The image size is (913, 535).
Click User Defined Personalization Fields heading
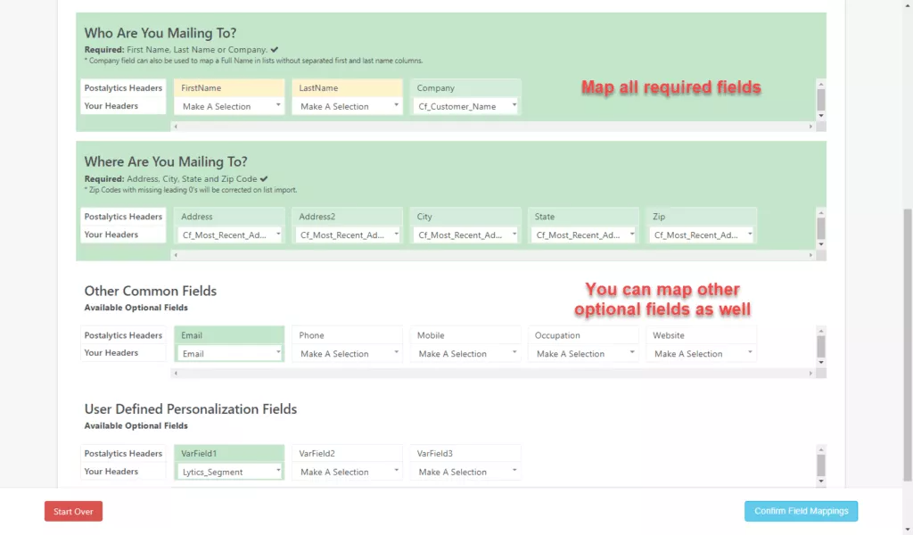coord(191,409)
